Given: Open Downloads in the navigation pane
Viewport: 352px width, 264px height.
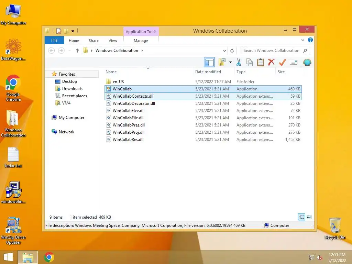Looking at the screenshot, I should [x=72, y=89].
